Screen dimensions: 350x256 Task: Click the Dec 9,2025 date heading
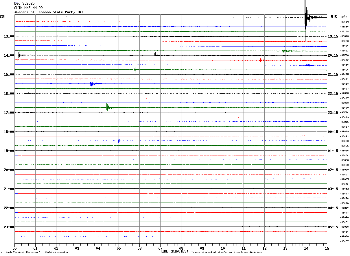(x=24, y=3)
